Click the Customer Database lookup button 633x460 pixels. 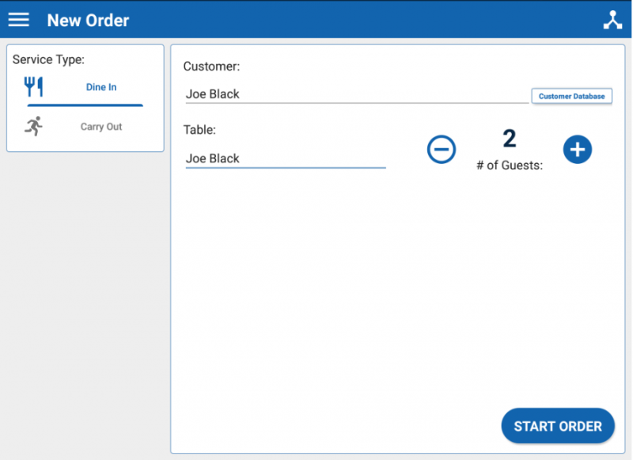click(571, 95)
